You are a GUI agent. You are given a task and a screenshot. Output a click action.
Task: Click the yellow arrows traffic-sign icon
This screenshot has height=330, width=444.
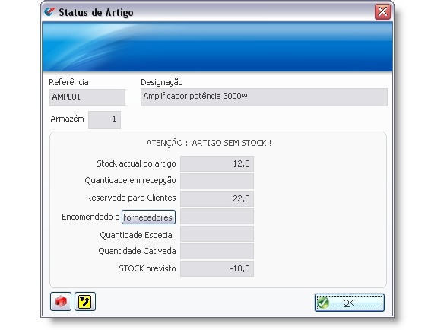[85, 301]
